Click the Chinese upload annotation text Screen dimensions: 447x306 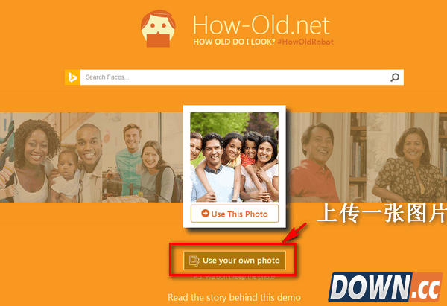click(381, 213)
